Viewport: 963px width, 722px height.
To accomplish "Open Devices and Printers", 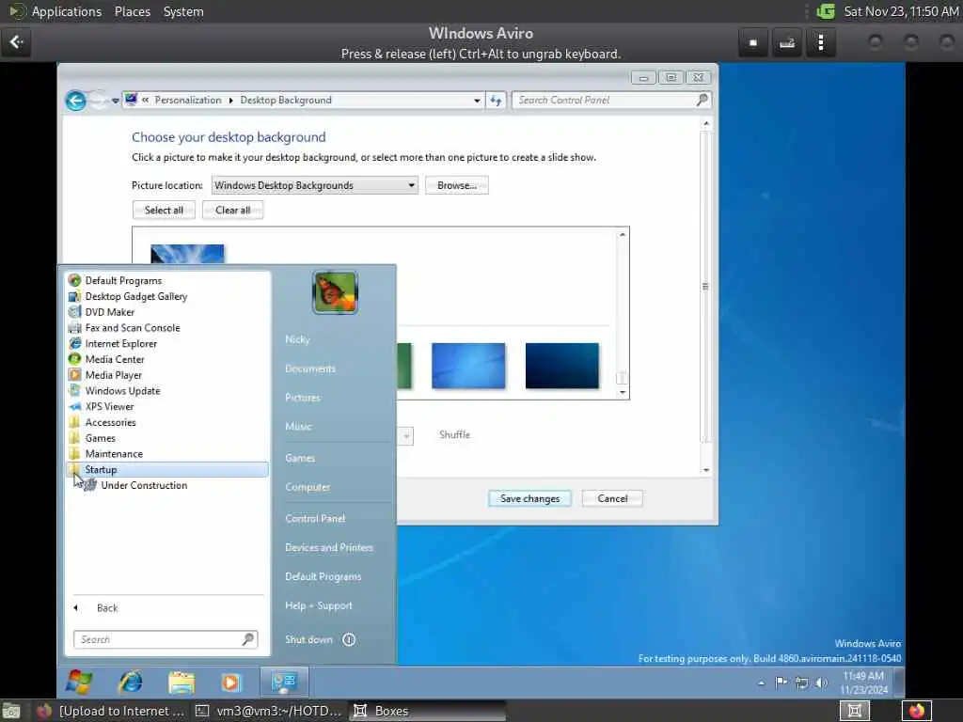I will coord(329,548).
